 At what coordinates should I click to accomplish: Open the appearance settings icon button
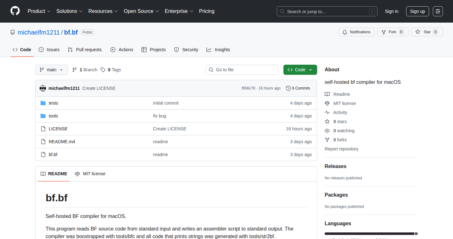point(438,11)
